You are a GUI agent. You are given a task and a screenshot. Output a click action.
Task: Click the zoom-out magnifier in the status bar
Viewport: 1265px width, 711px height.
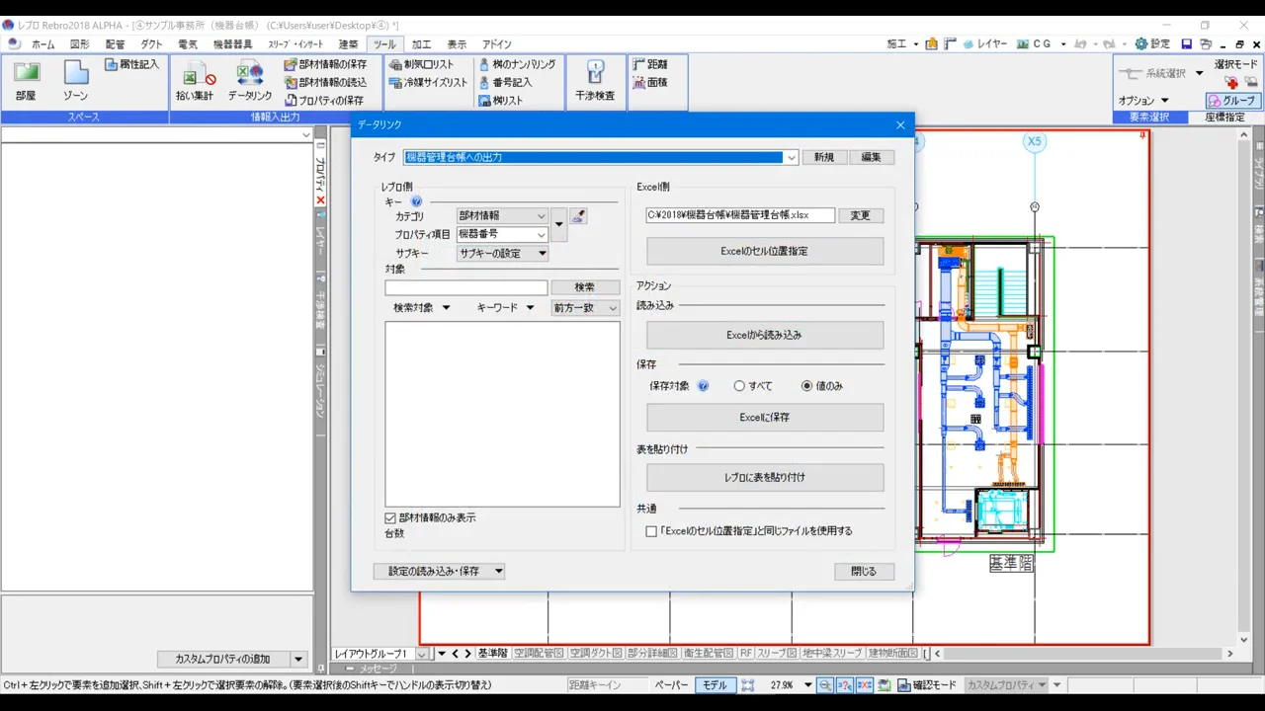[825, 685]
